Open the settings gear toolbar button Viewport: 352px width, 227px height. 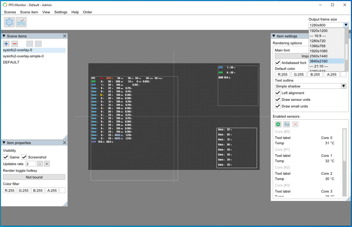(9, 22)
